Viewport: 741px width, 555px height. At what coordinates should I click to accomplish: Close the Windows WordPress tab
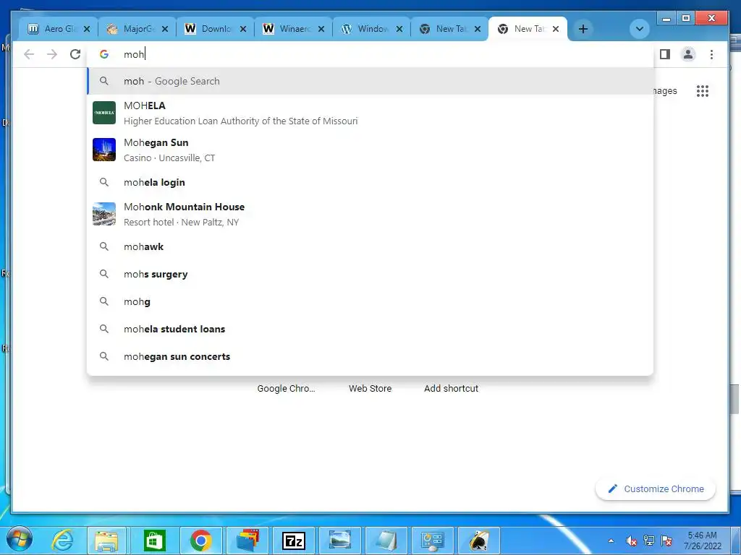(399, 29)
